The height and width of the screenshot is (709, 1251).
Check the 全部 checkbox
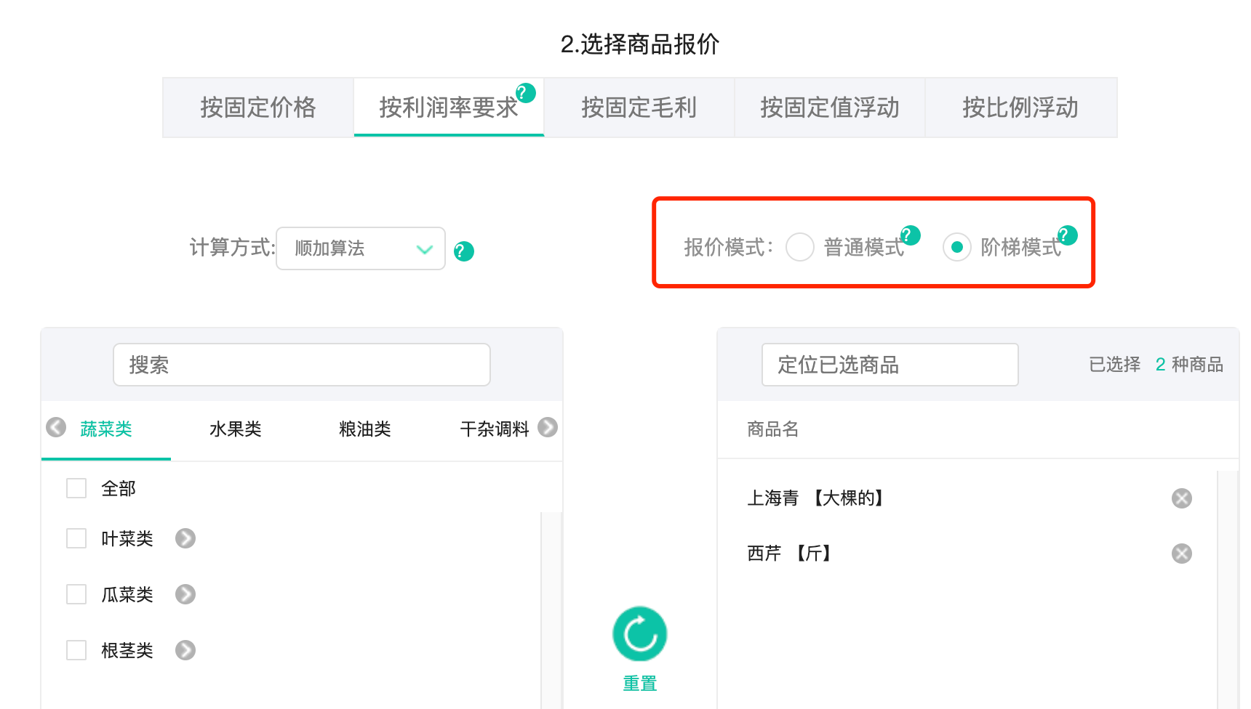coord(76,488)
